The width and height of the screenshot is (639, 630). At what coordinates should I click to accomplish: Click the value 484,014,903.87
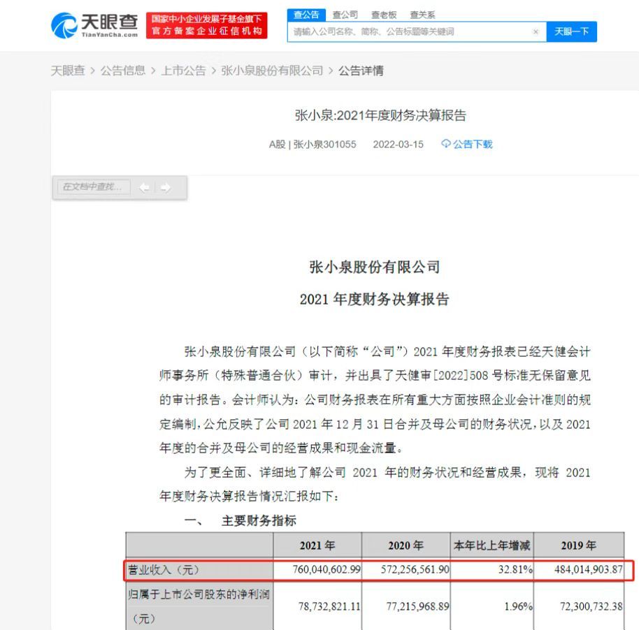coord(588,569)
